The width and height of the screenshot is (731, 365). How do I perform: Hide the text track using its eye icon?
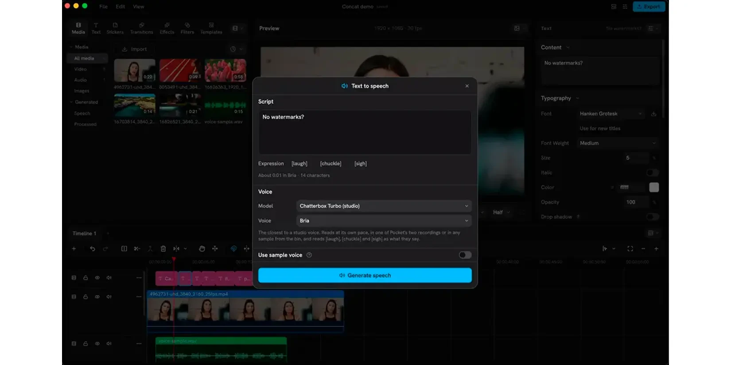97,278
